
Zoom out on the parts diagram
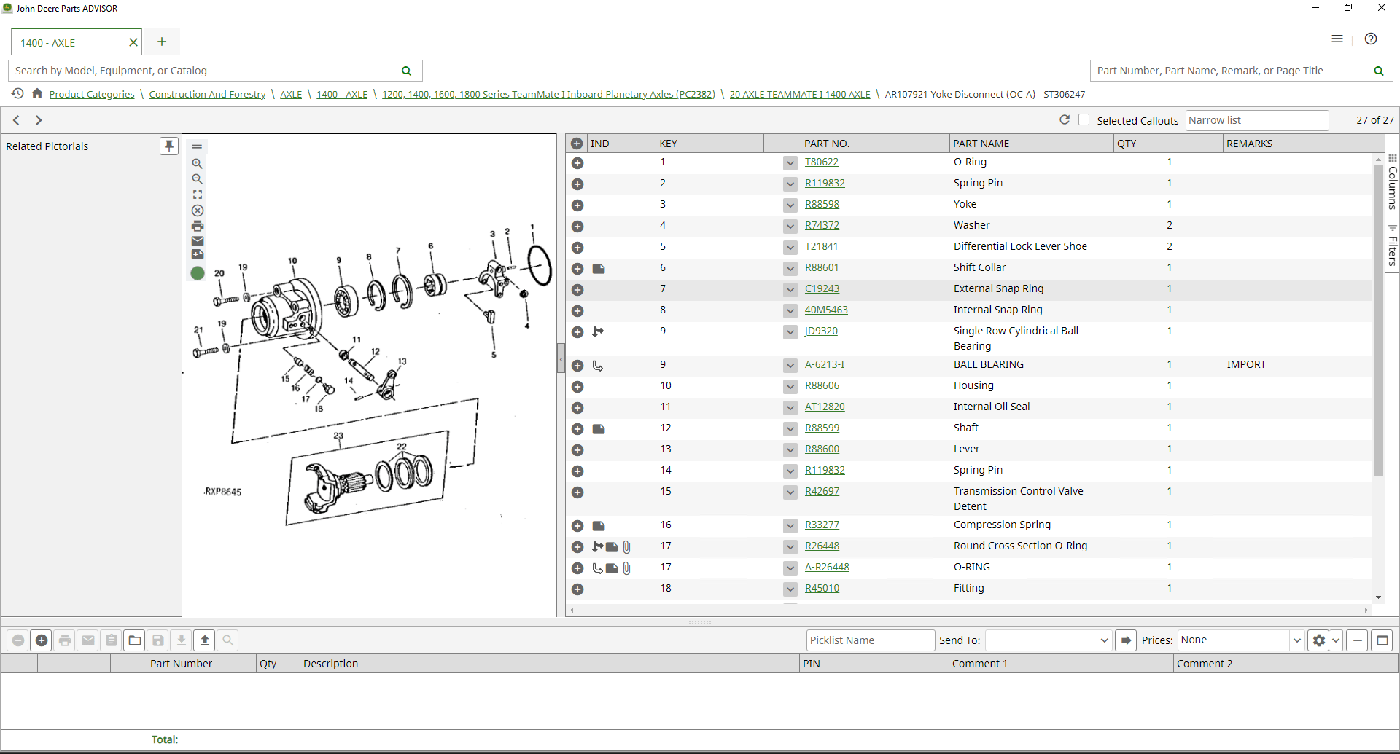197,179
